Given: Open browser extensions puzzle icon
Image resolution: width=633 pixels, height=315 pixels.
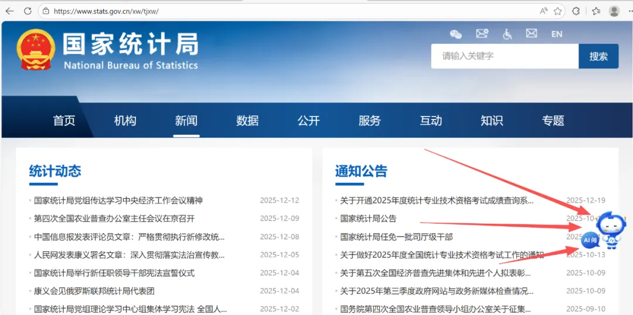Looking at the screenshot, I should pos(576,11).
